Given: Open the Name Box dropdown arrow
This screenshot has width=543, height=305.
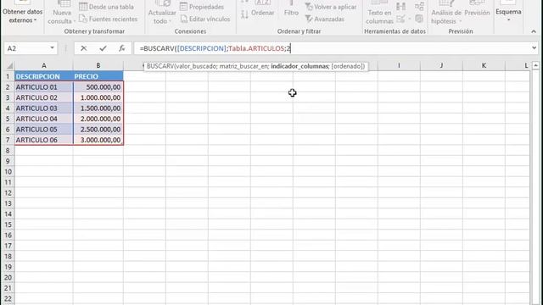Looking at the screenshot, I should (x=52, y=48).
